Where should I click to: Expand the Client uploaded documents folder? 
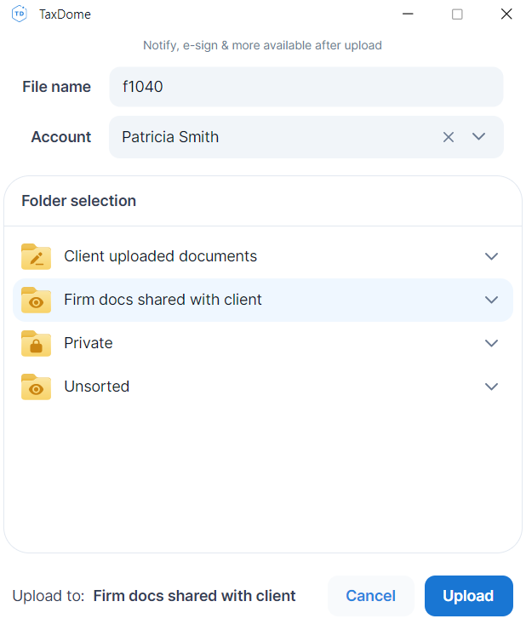[x=491, y=256]
